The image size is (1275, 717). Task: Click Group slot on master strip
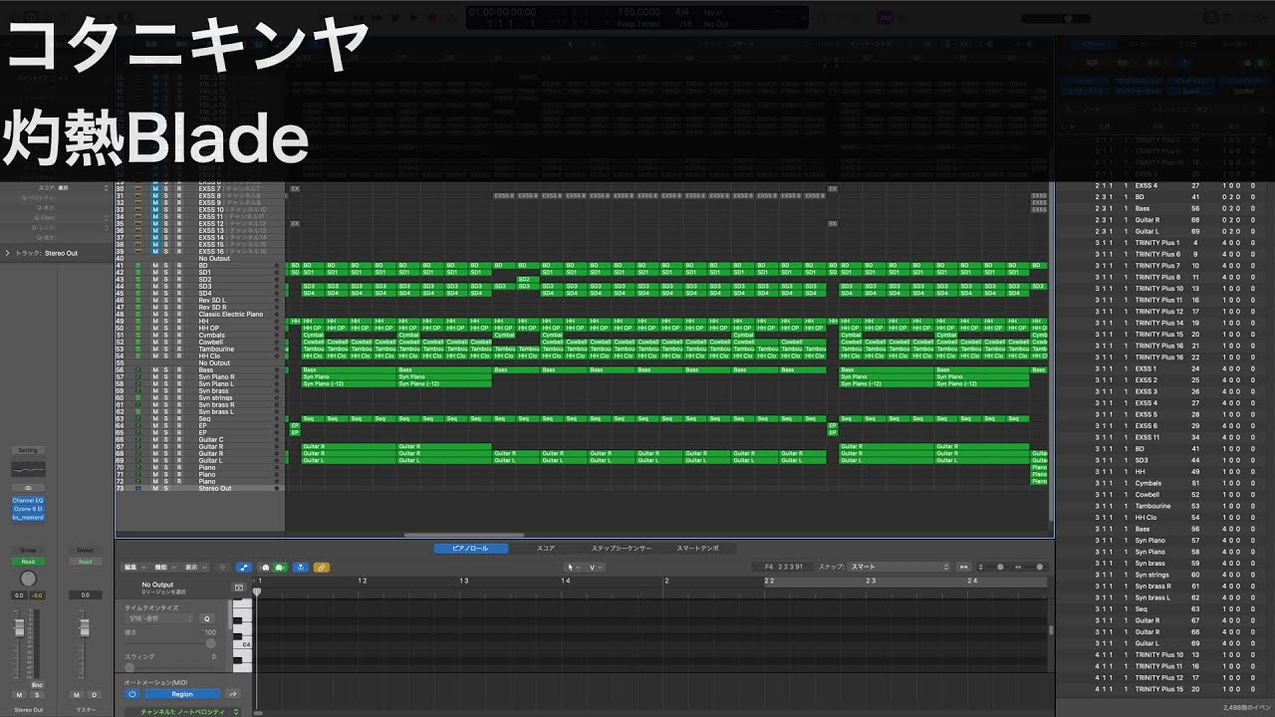[85, 550]
